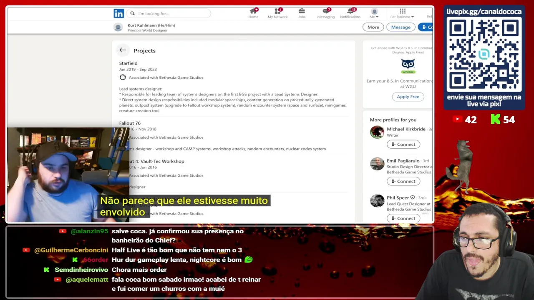The height and width of the screenshot is (300, 534).
Task: Click the @alanzin95 chat username
Action: pyautogui.click(x=89, y=231)
